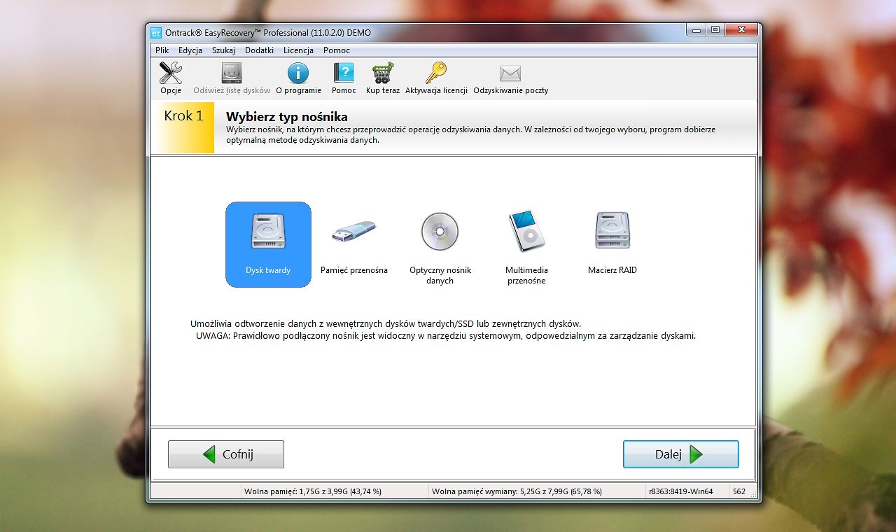896x532 pixels.
Task: Open the Plik menu
Action: pos(162,50)
